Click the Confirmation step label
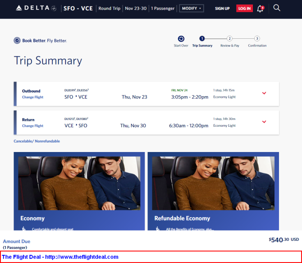 [257, 46]
